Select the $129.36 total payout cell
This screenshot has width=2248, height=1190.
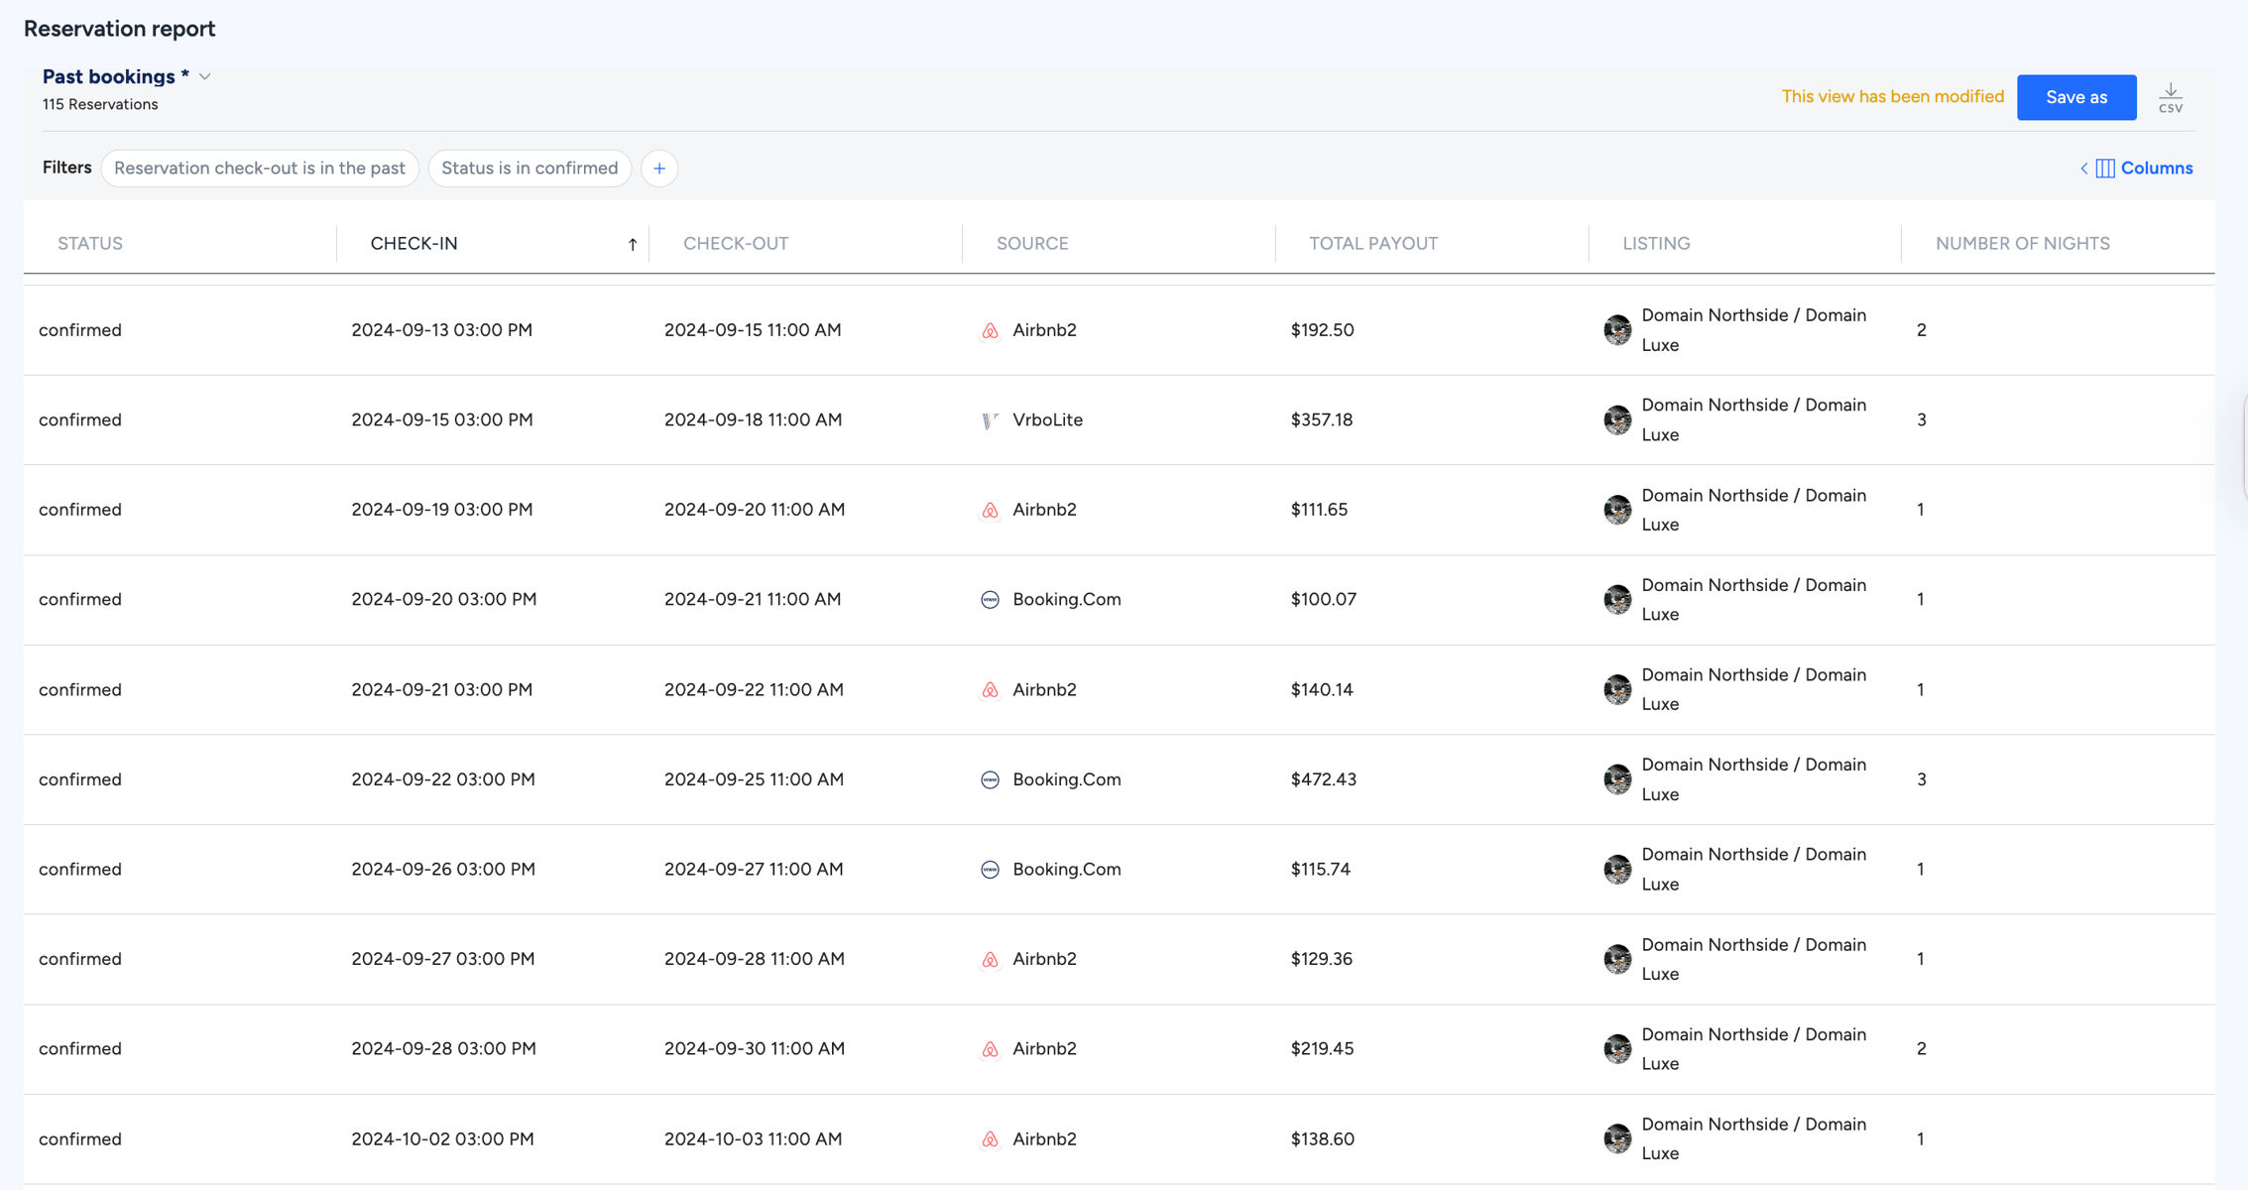coord(1322,959)
